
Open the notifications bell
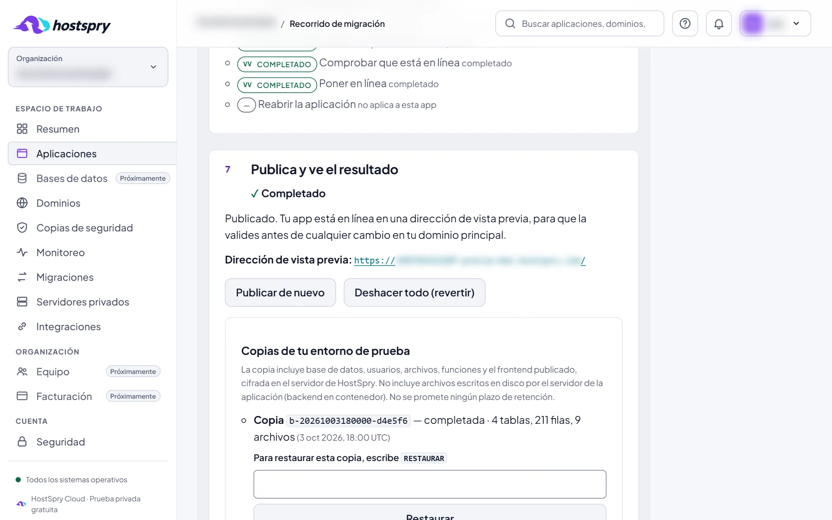tap(719, 23)
